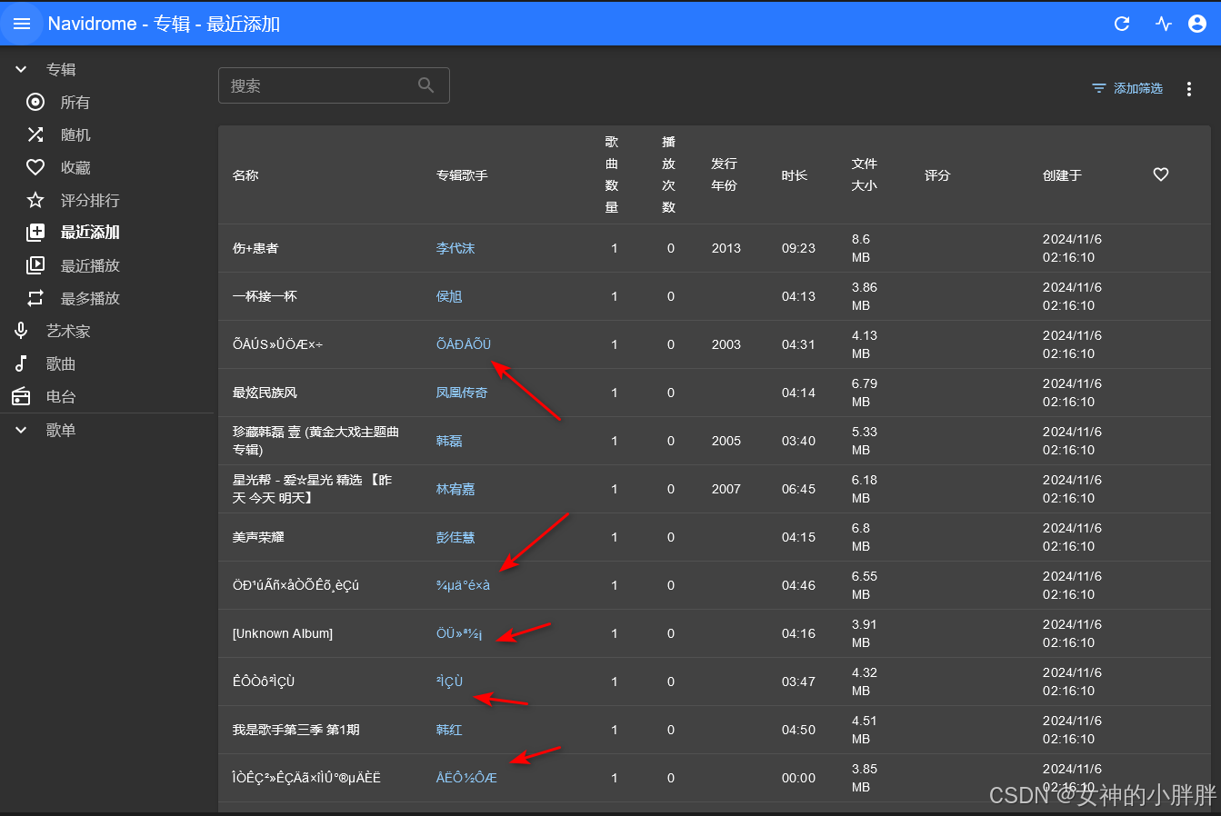Expand the 歌单 sidebar section

(21, 430)
